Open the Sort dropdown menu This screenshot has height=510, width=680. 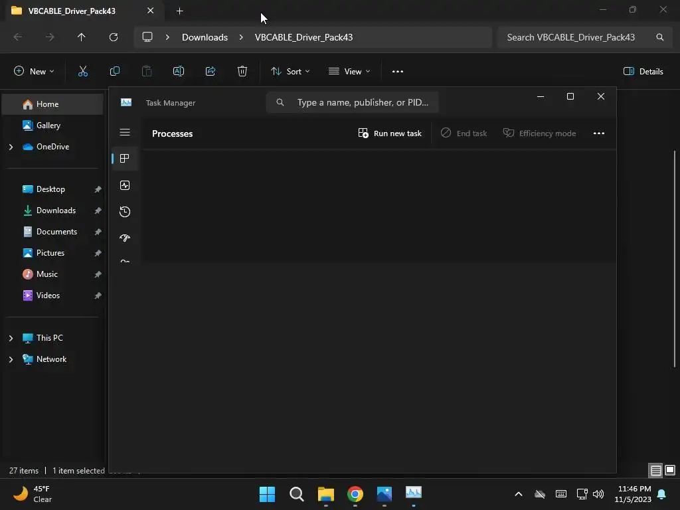tap(290, 72)
